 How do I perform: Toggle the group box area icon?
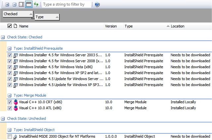[29, 5]
